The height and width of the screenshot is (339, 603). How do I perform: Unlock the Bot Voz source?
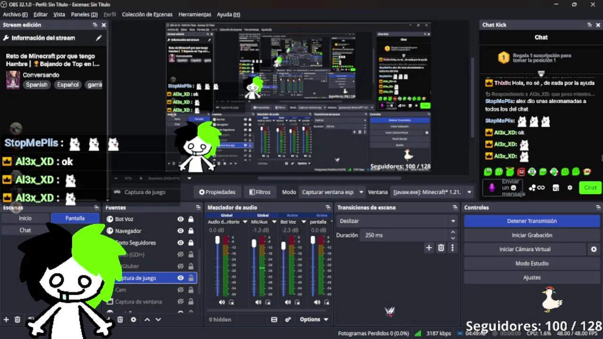click(x=191, y=219)
